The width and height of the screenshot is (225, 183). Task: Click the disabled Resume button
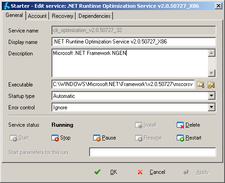[x=148, y=138]
